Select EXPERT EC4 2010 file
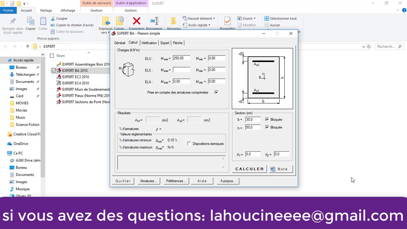The width and height of the screenshot is (407, 229). pyautogui.click(x=73, y=83)
